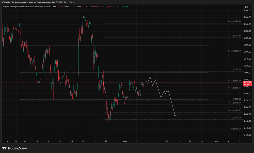
Task: Click the 2 760,00 price axis label
Action: (247, 17)
